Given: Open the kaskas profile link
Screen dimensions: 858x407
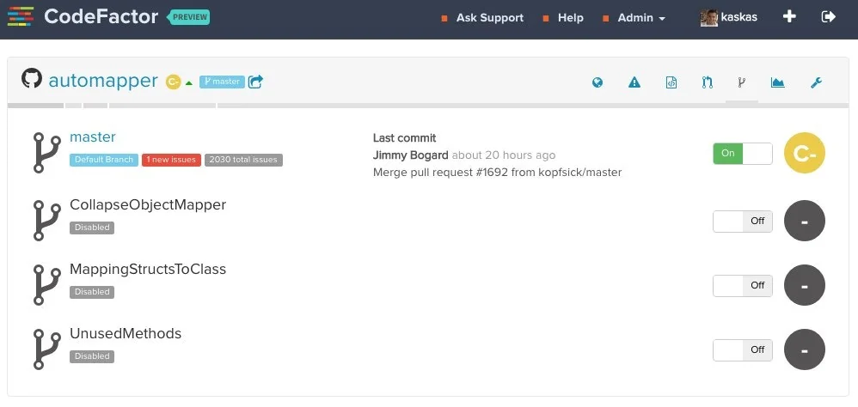Looking at the screenshot, I should [738, 17].
